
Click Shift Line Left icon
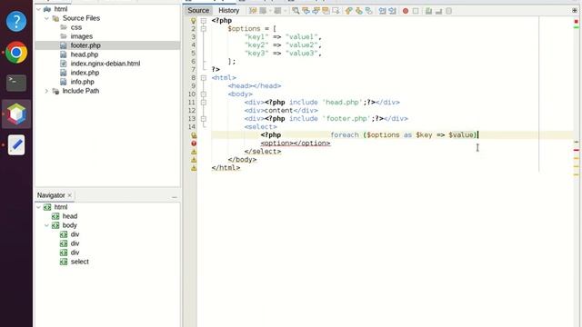tap(382, 11)
